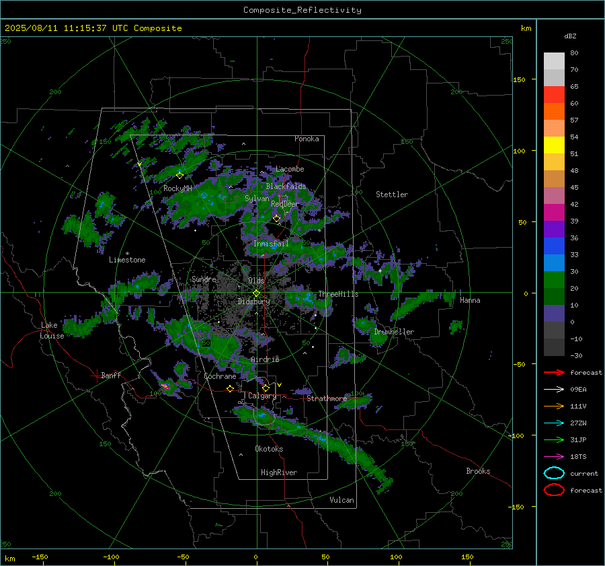
Task: Click the yellow diamond marker below RedDeer
Action: [276, 219]
